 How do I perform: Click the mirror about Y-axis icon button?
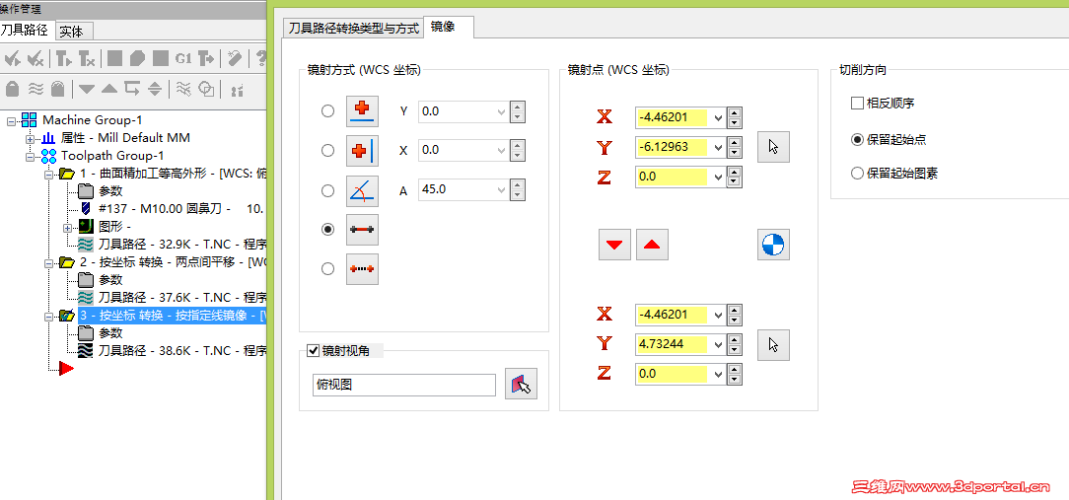coord(362,151)
